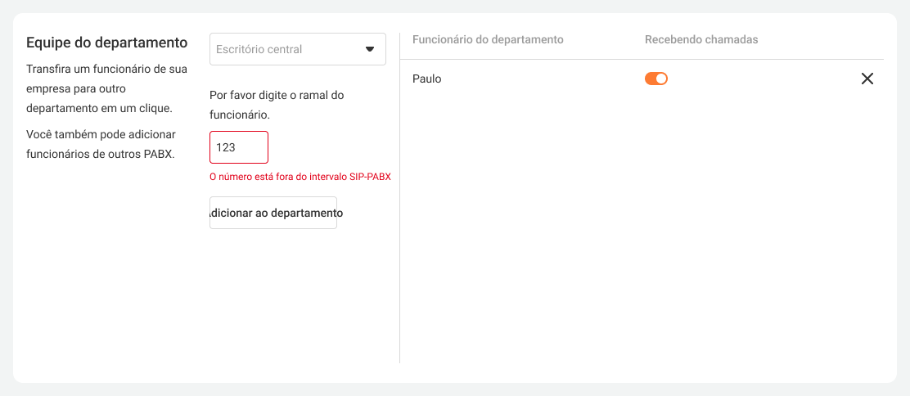Disable call receiving for Paulo
The height and width of the screenshot is (396, 910).
click(656, 79)
